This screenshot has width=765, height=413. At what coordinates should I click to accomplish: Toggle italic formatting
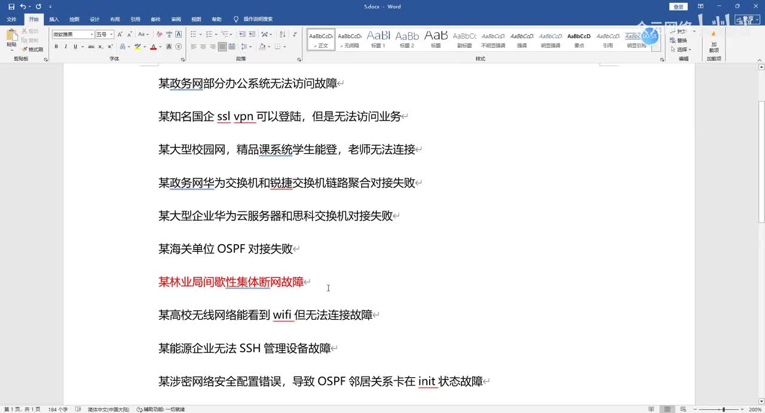coord(66,47)
